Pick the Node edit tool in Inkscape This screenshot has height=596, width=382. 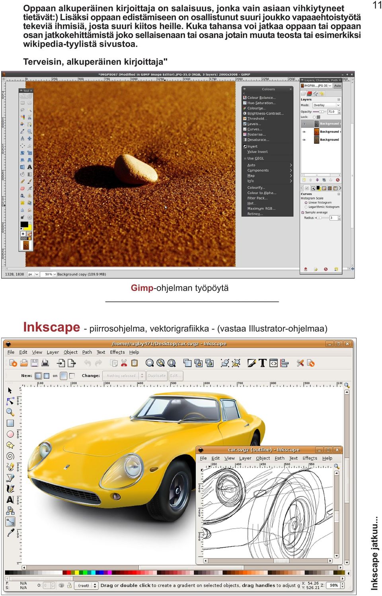point(10,401)
